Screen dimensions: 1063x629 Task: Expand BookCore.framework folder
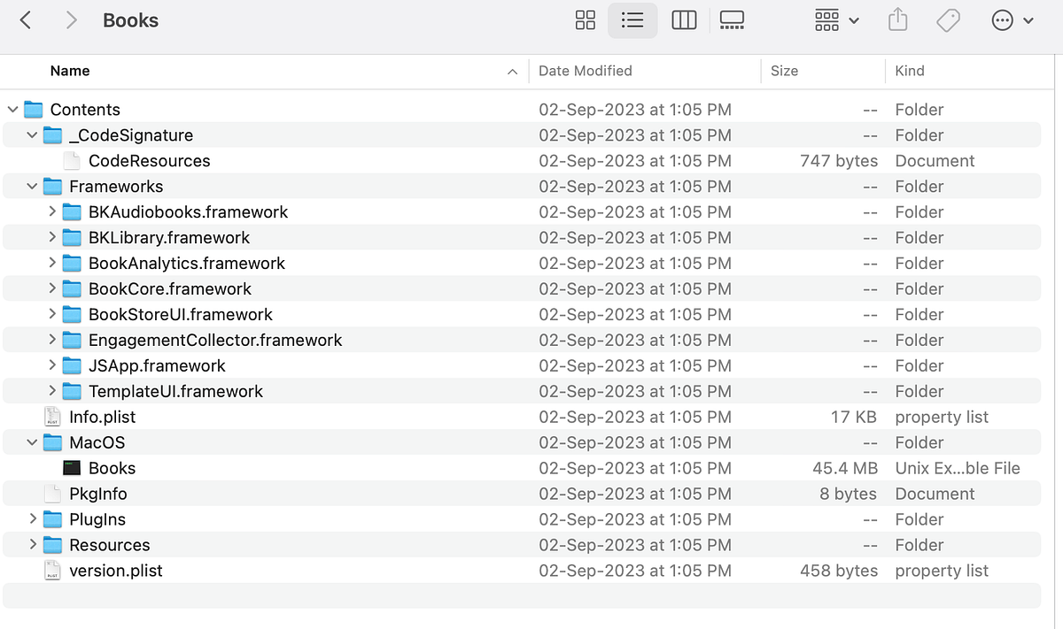[52, 288]
